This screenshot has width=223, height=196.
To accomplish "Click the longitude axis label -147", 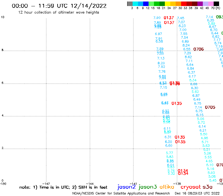I will point(46,184).
